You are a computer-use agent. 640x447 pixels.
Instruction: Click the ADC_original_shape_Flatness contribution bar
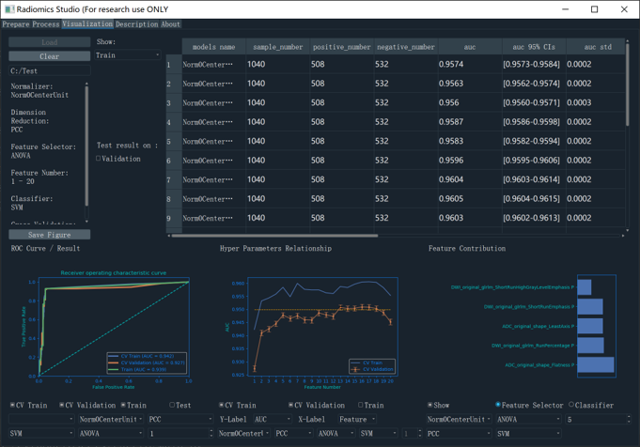596,364
